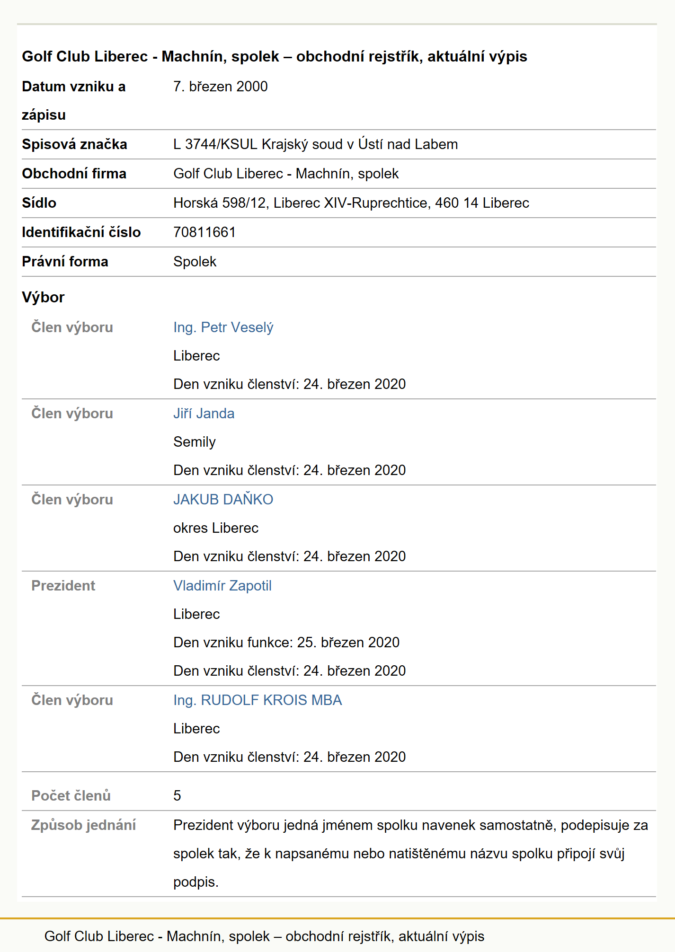Open the JAKUB DAŇKO link
This screenshot has width=675, height=952.
(x=223, y=500)
